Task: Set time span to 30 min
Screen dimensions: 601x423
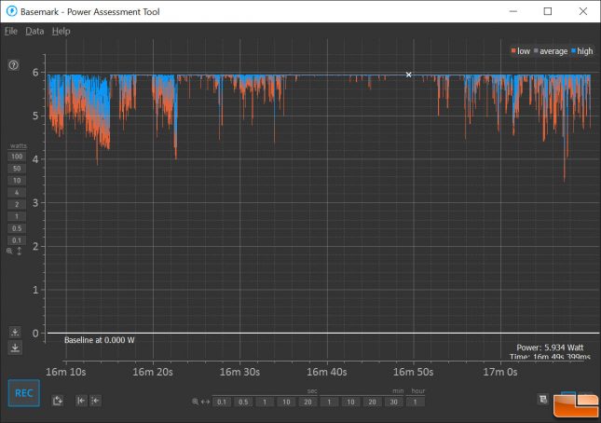Action: (x=393, y=402)
